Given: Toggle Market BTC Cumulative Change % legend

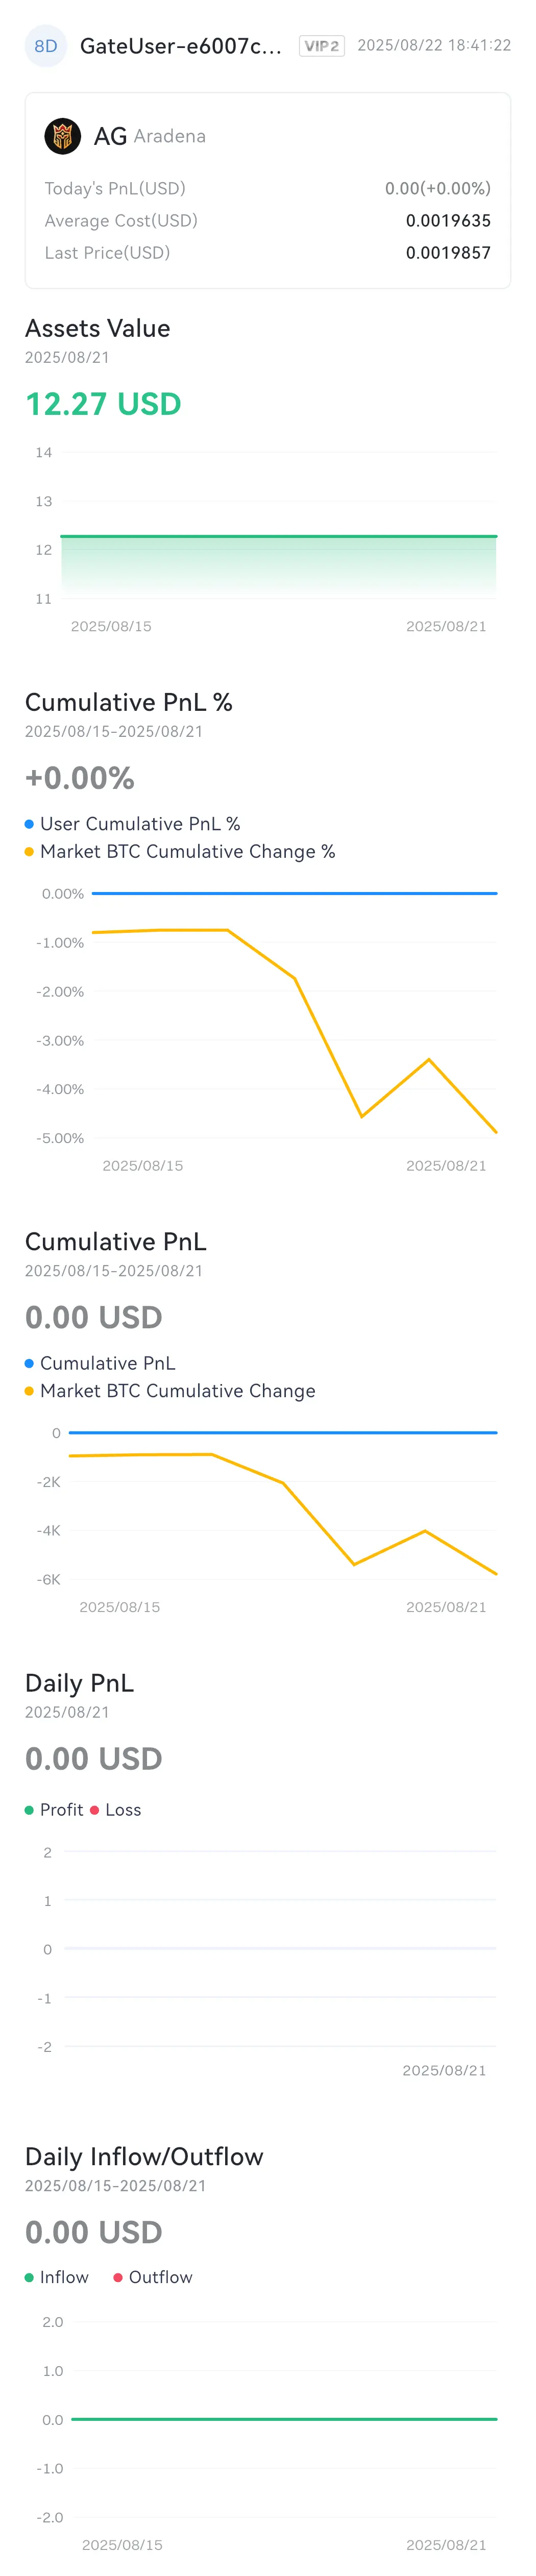Looking at the screenshot, I should [x=180, y=851].
